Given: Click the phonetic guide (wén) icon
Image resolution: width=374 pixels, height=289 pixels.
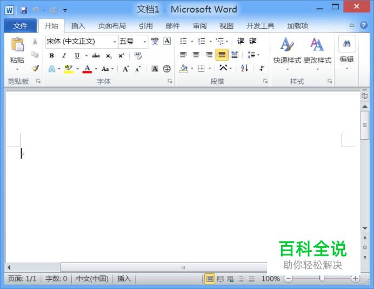Looking at the screenshot, I should tap(155, 41).
